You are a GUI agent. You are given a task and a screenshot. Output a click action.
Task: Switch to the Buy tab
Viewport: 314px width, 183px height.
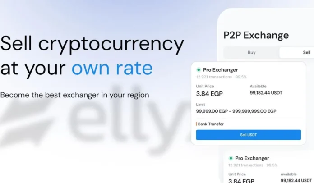pos(251,52)
